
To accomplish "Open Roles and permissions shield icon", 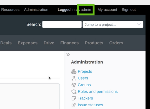I will (x=74, y=92).
